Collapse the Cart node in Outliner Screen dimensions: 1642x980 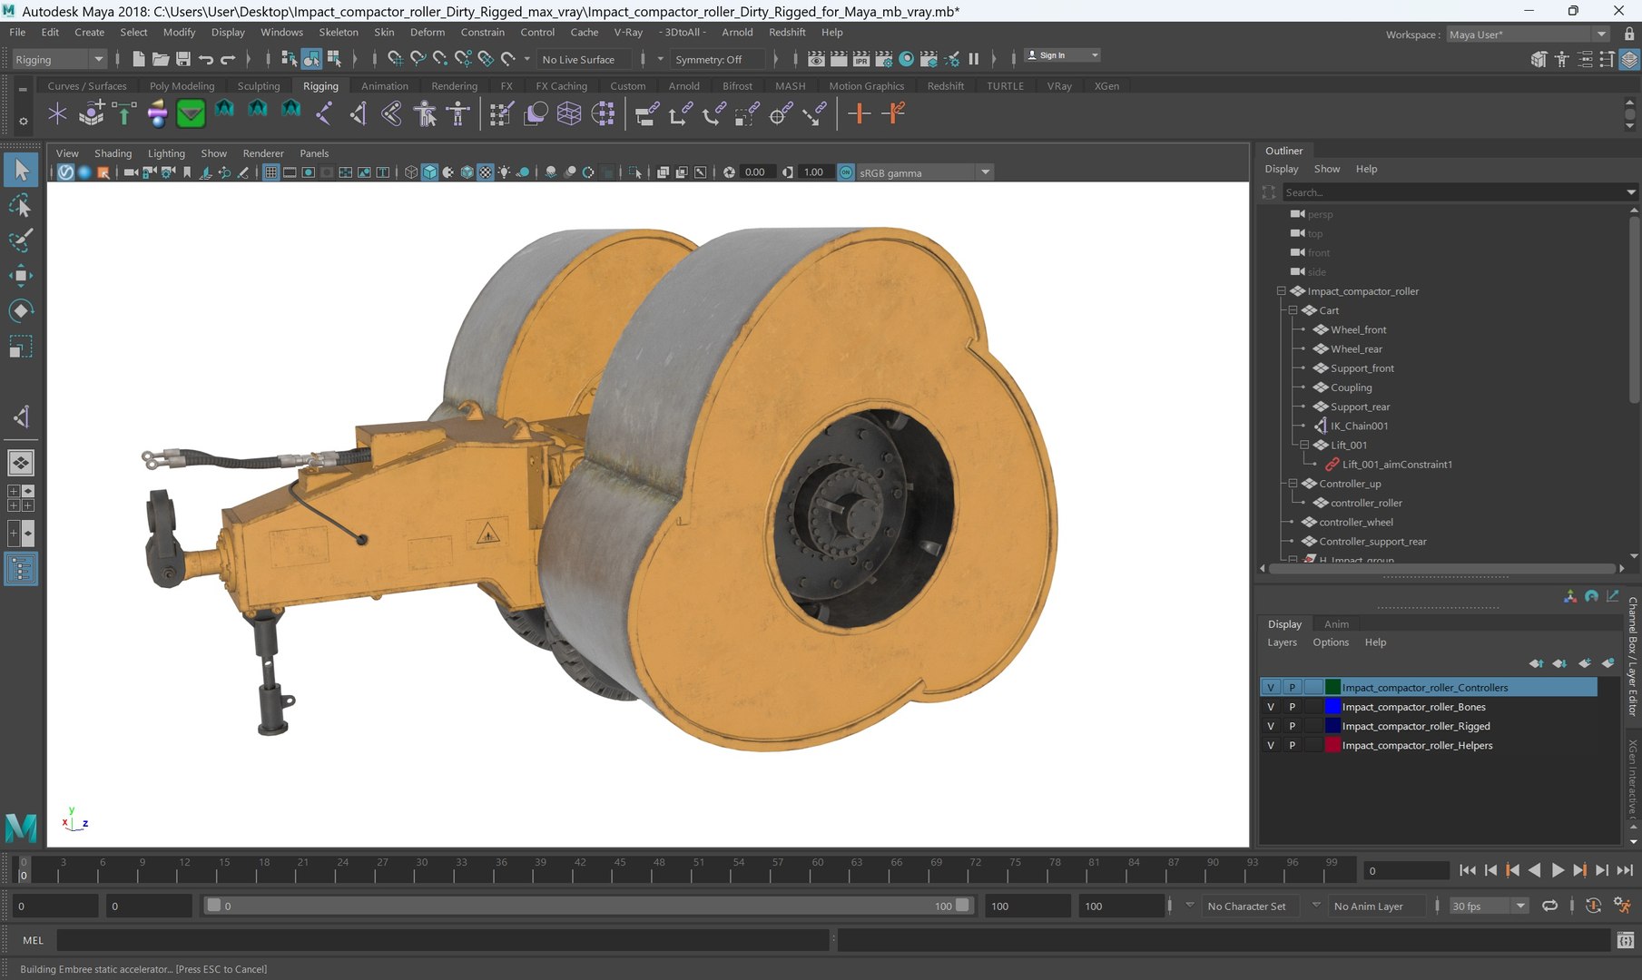[1293, 310]
